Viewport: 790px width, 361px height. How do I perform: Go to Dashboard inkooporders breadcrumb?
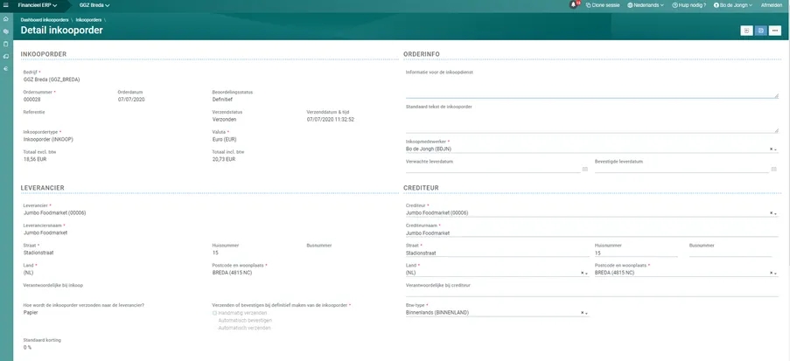coord(45,19)
